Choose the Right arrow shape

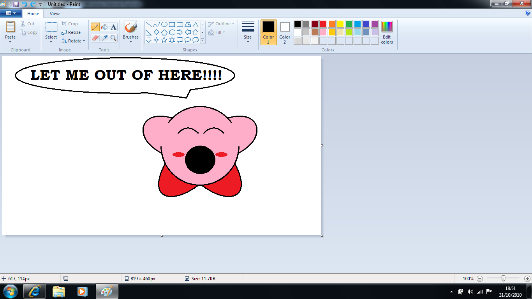180,32
